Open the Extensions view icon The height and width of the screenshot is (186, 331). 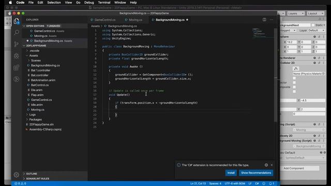click(x=17, y=68)
